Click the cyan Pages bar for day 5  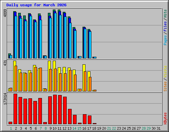[31, 37]
